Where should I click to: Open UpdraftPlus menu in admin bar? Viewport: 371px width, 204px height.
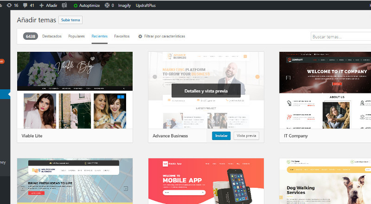pyautogui.click(x=146, y=6)
